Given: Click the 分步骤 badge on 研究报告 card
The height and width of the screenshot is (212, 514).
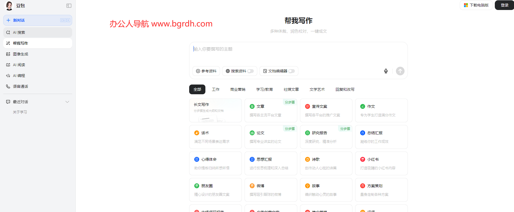Looking at the screenshot, I should [345, 129].
